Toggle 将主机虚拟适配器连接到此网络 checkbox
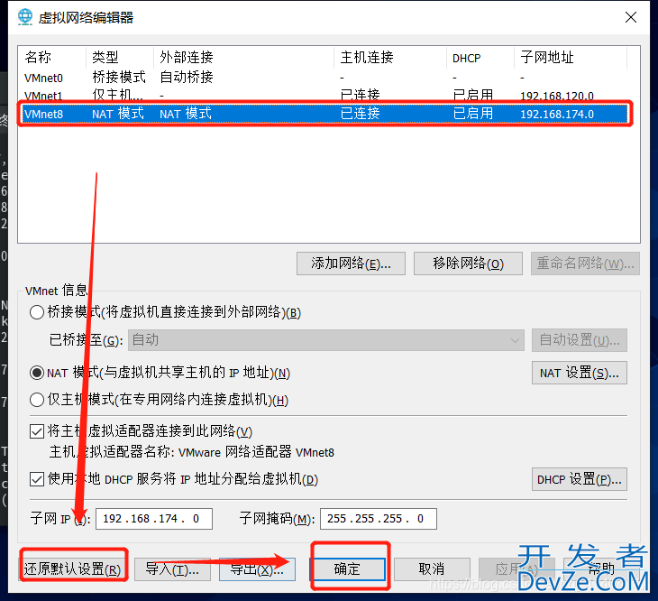658x601 pixels. point(37,431)
